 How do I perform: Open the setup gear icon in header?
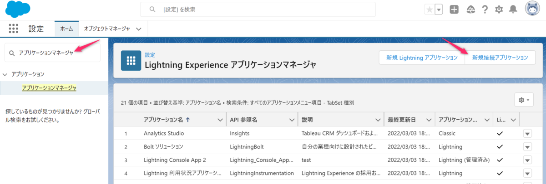[499, 10]
